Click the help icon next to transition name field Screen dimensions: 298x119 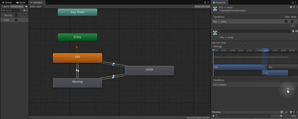click(x=293, y=31)
